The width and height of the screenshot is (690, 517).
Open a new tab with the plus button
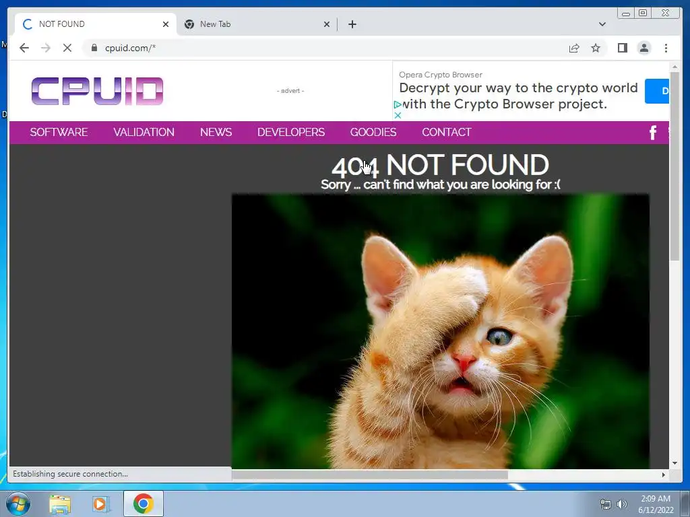pos(352,24)
